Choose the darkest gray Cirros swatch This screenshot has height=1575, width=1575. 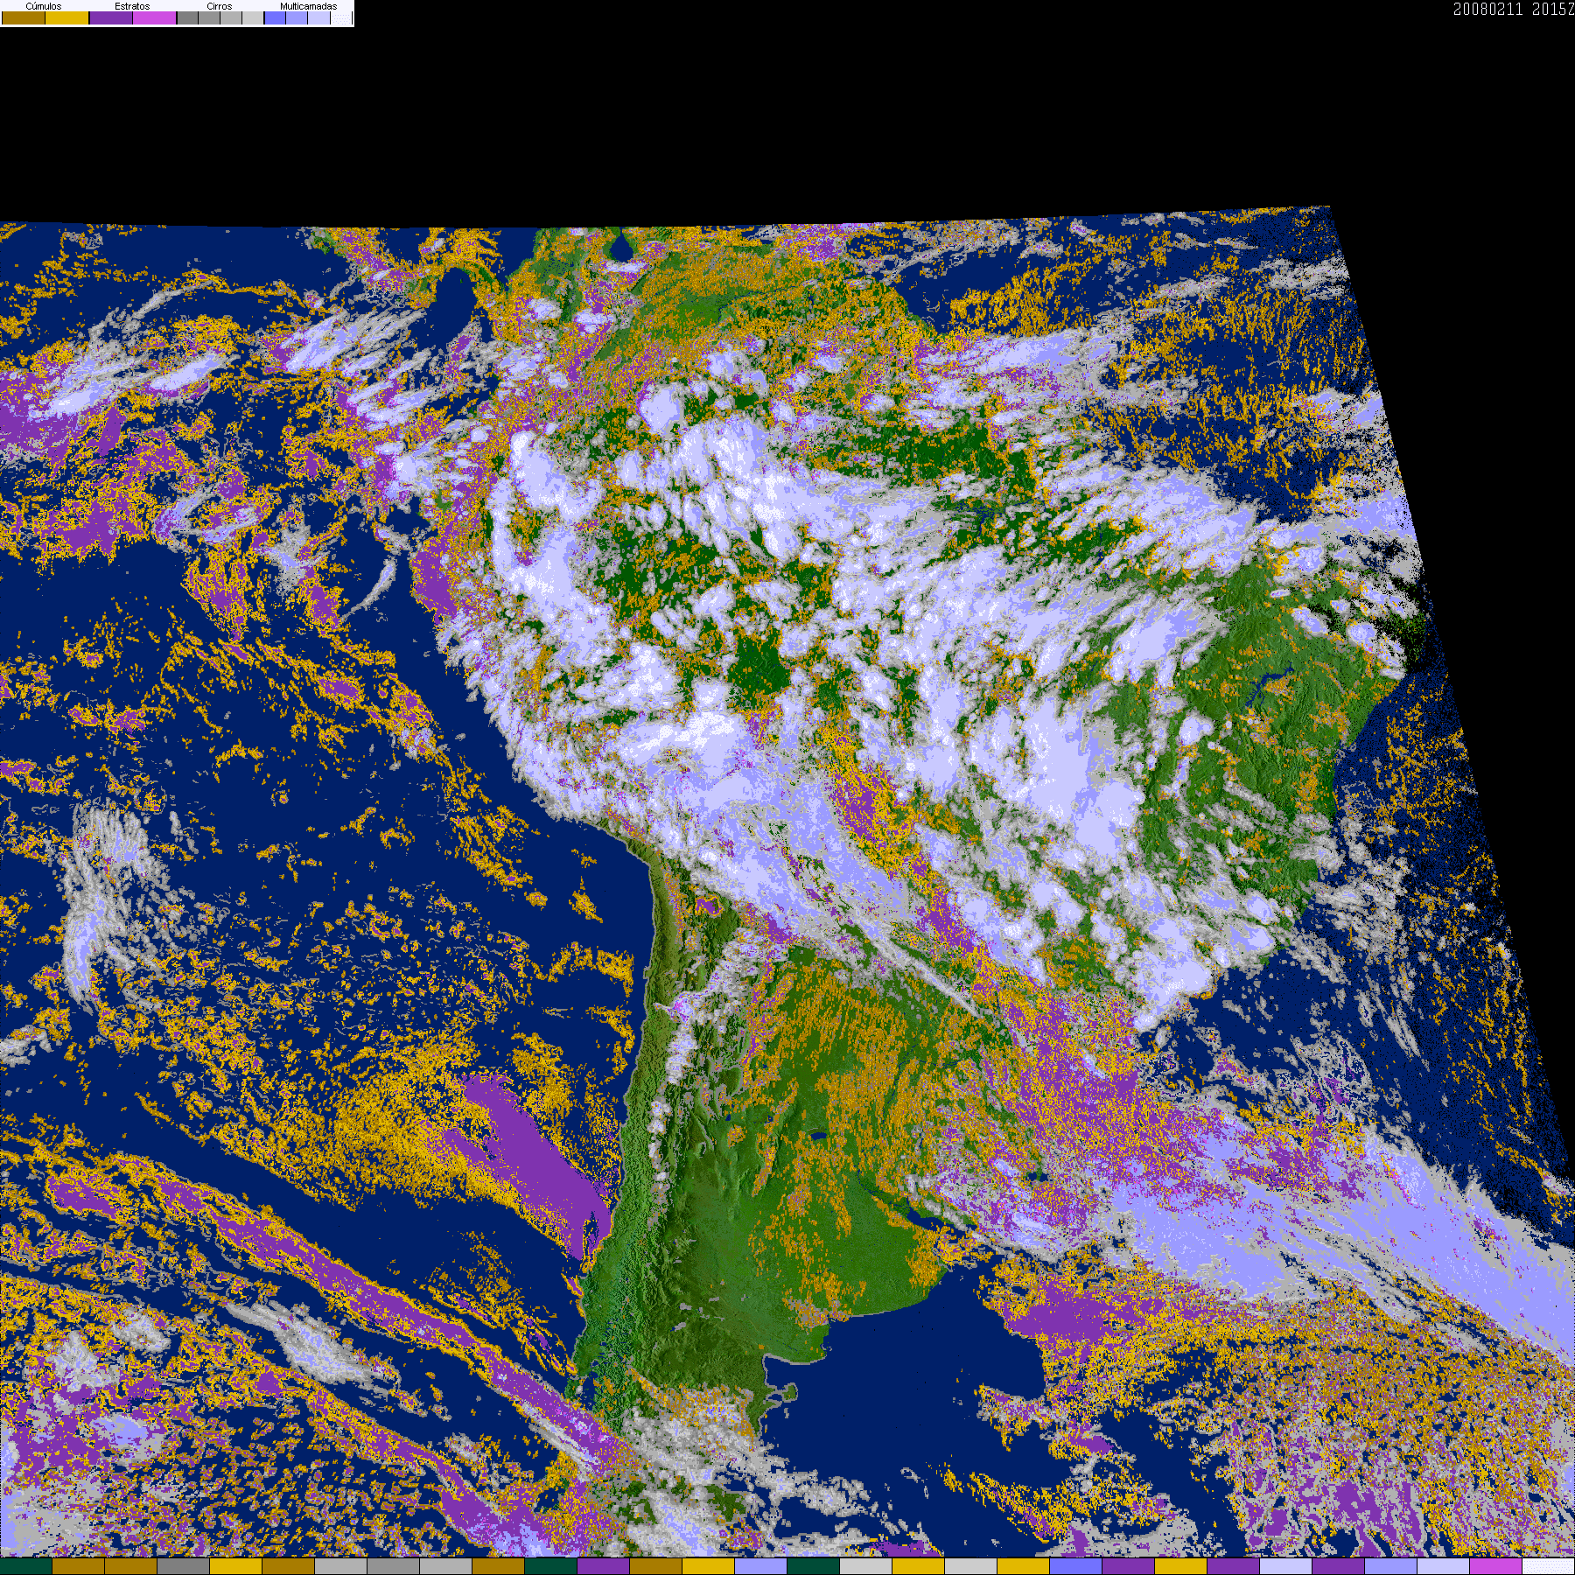(x=187, y=18)
